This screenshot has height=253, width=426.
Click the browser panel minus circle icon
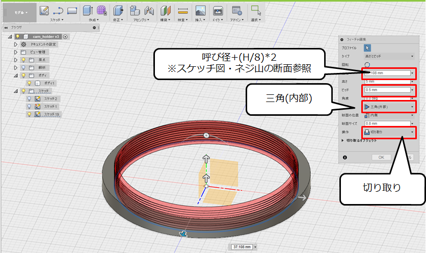pyautogui.click(x=94, y=28)
